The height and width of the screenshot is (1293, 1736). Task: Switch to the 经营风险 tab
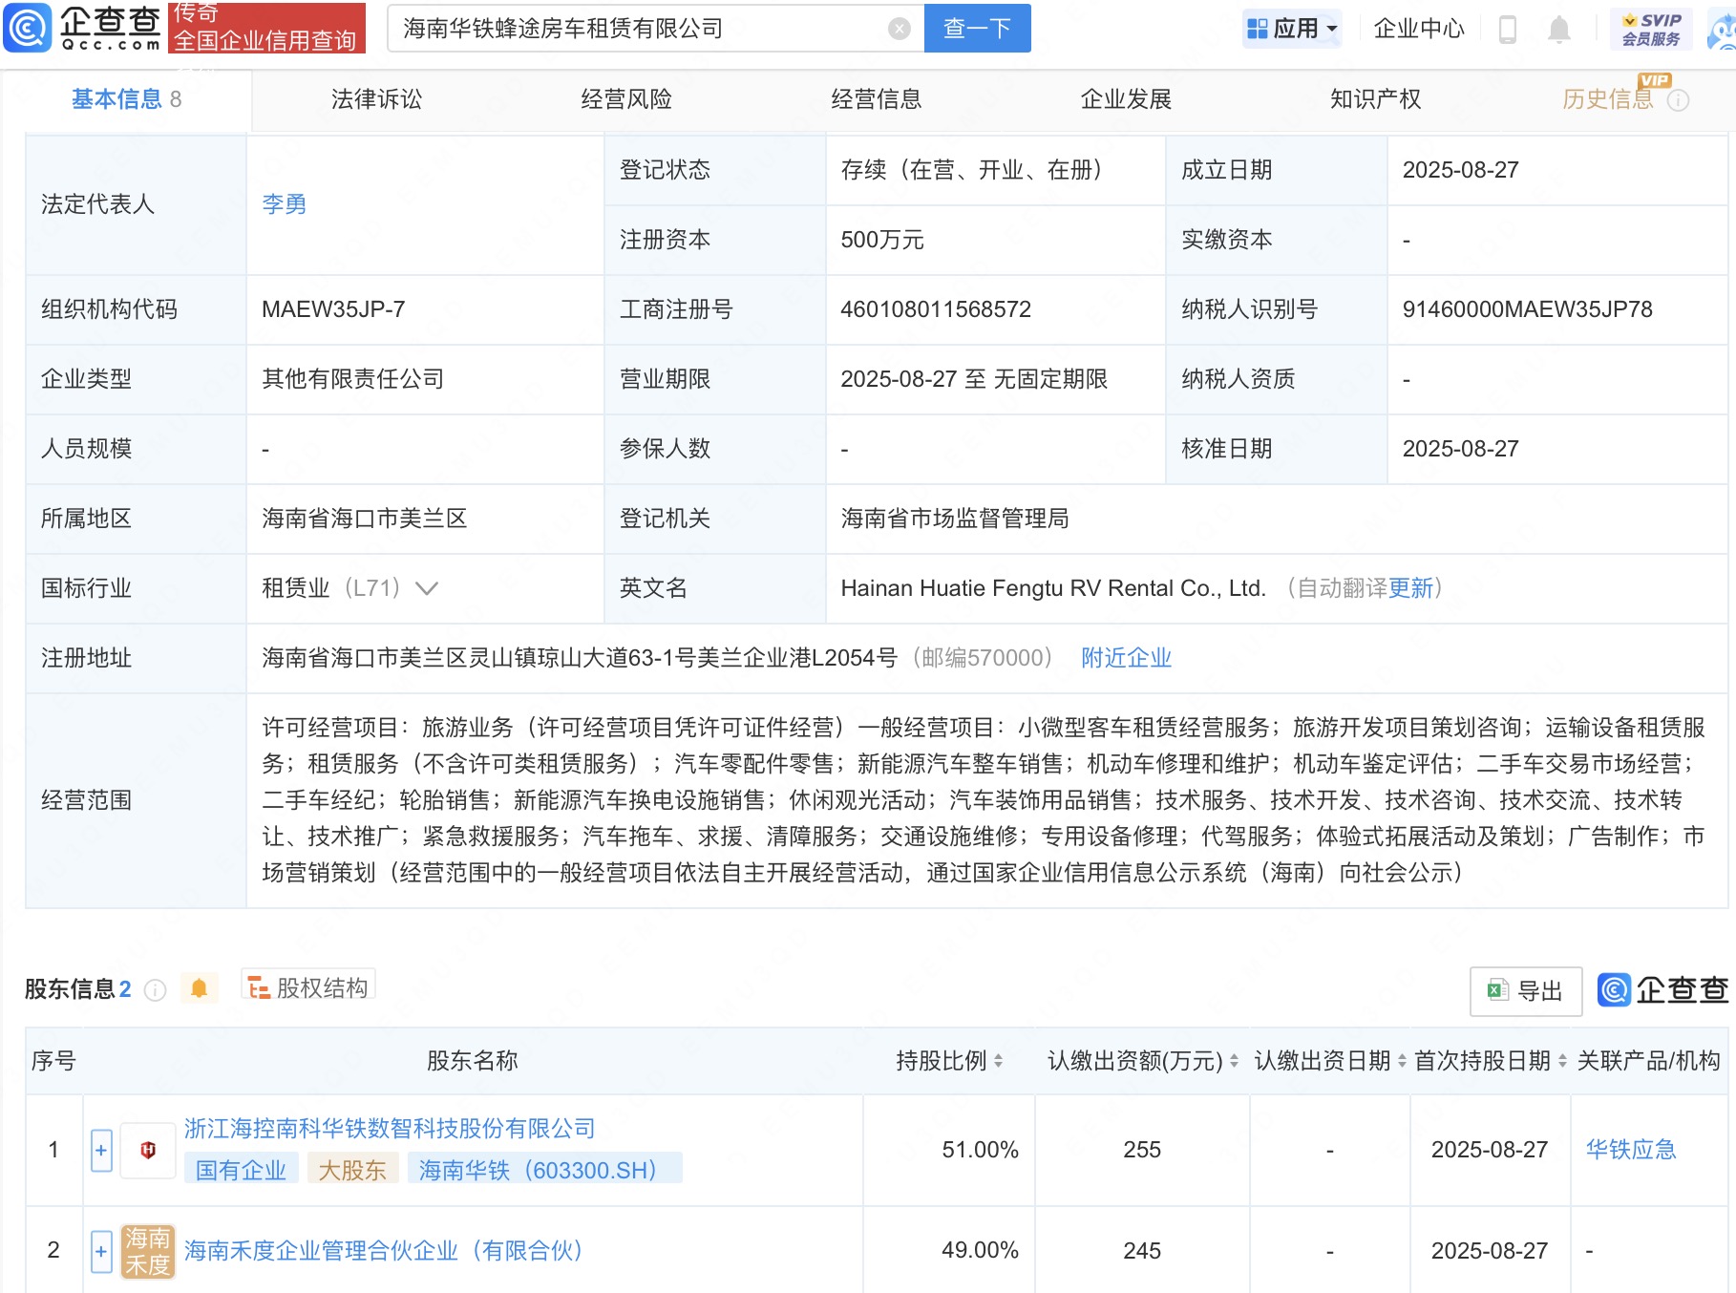click(626, 99)
